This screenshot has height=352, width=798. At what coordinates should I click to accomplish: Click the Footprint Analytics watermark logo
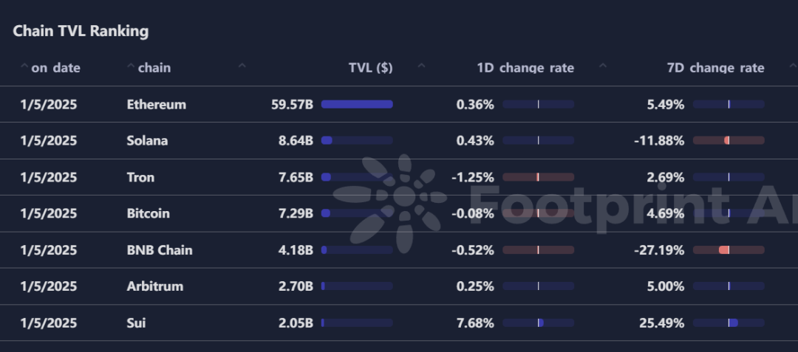pos(389,203)
